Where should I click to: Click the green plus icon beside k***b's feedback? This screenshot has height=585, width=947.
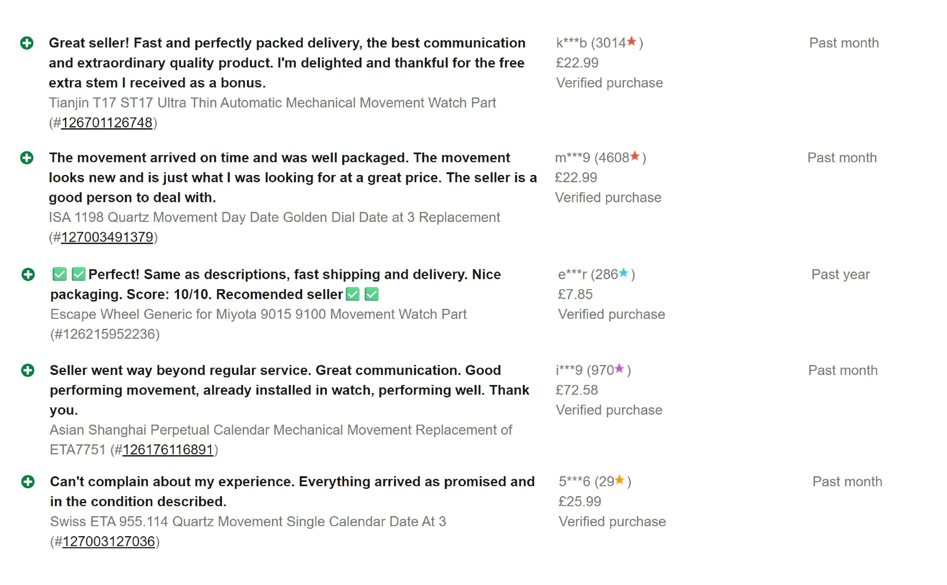pyautogui.click(x=27, y=43)
